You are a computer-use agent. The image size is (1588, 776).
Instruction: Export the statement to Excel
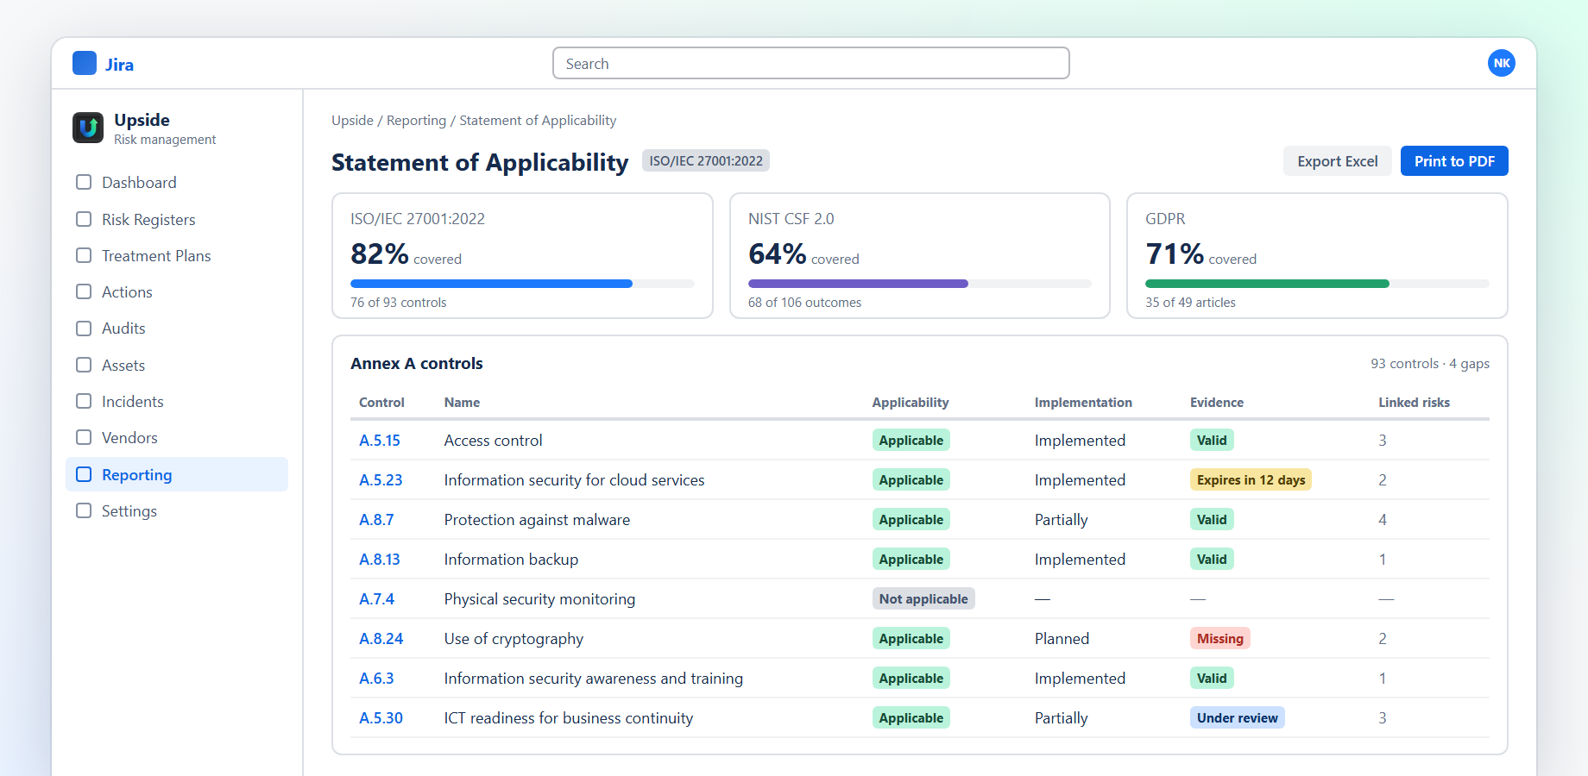[x=1338, y=161]
